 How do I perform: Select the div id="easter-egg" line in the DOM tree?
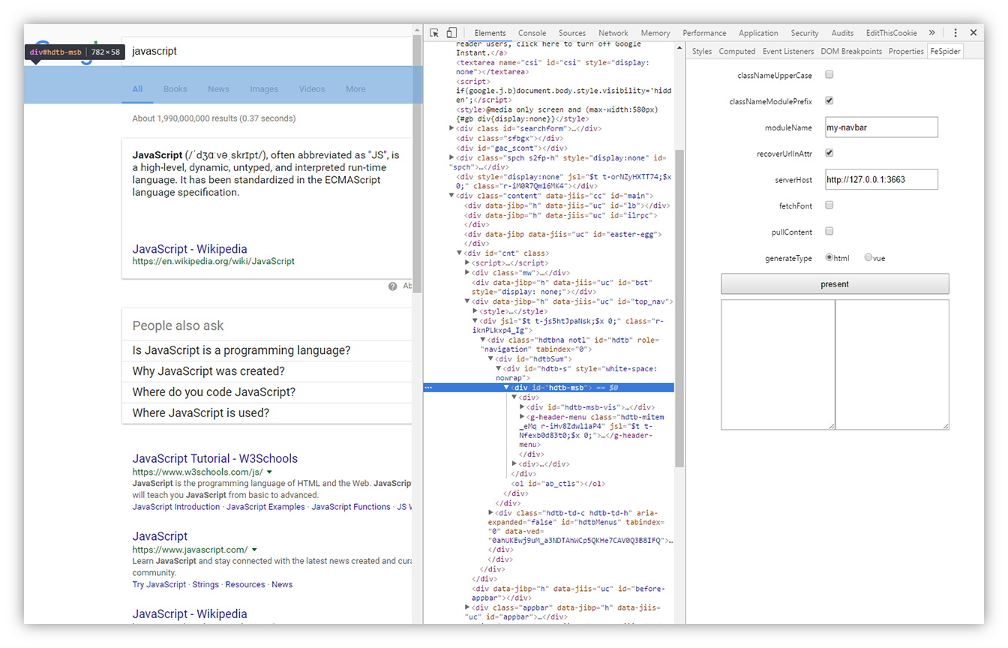pyautogui.click(x=563, y=239)
